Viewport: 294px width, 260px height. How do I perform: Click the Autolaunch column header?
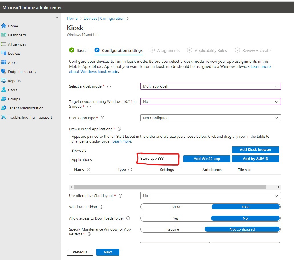(212, 170)
